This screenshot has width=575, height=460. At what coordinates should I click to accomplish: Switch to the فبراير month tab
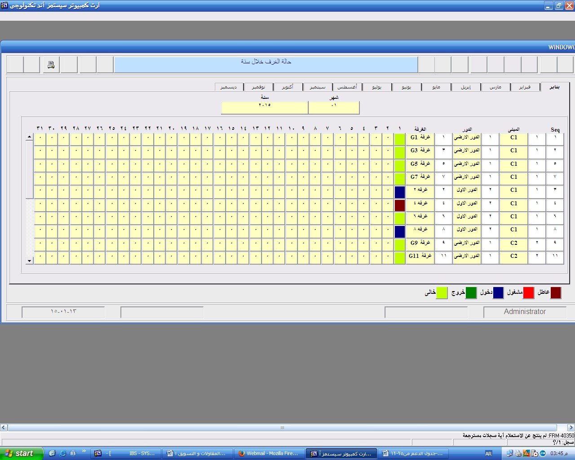(525, 87)
